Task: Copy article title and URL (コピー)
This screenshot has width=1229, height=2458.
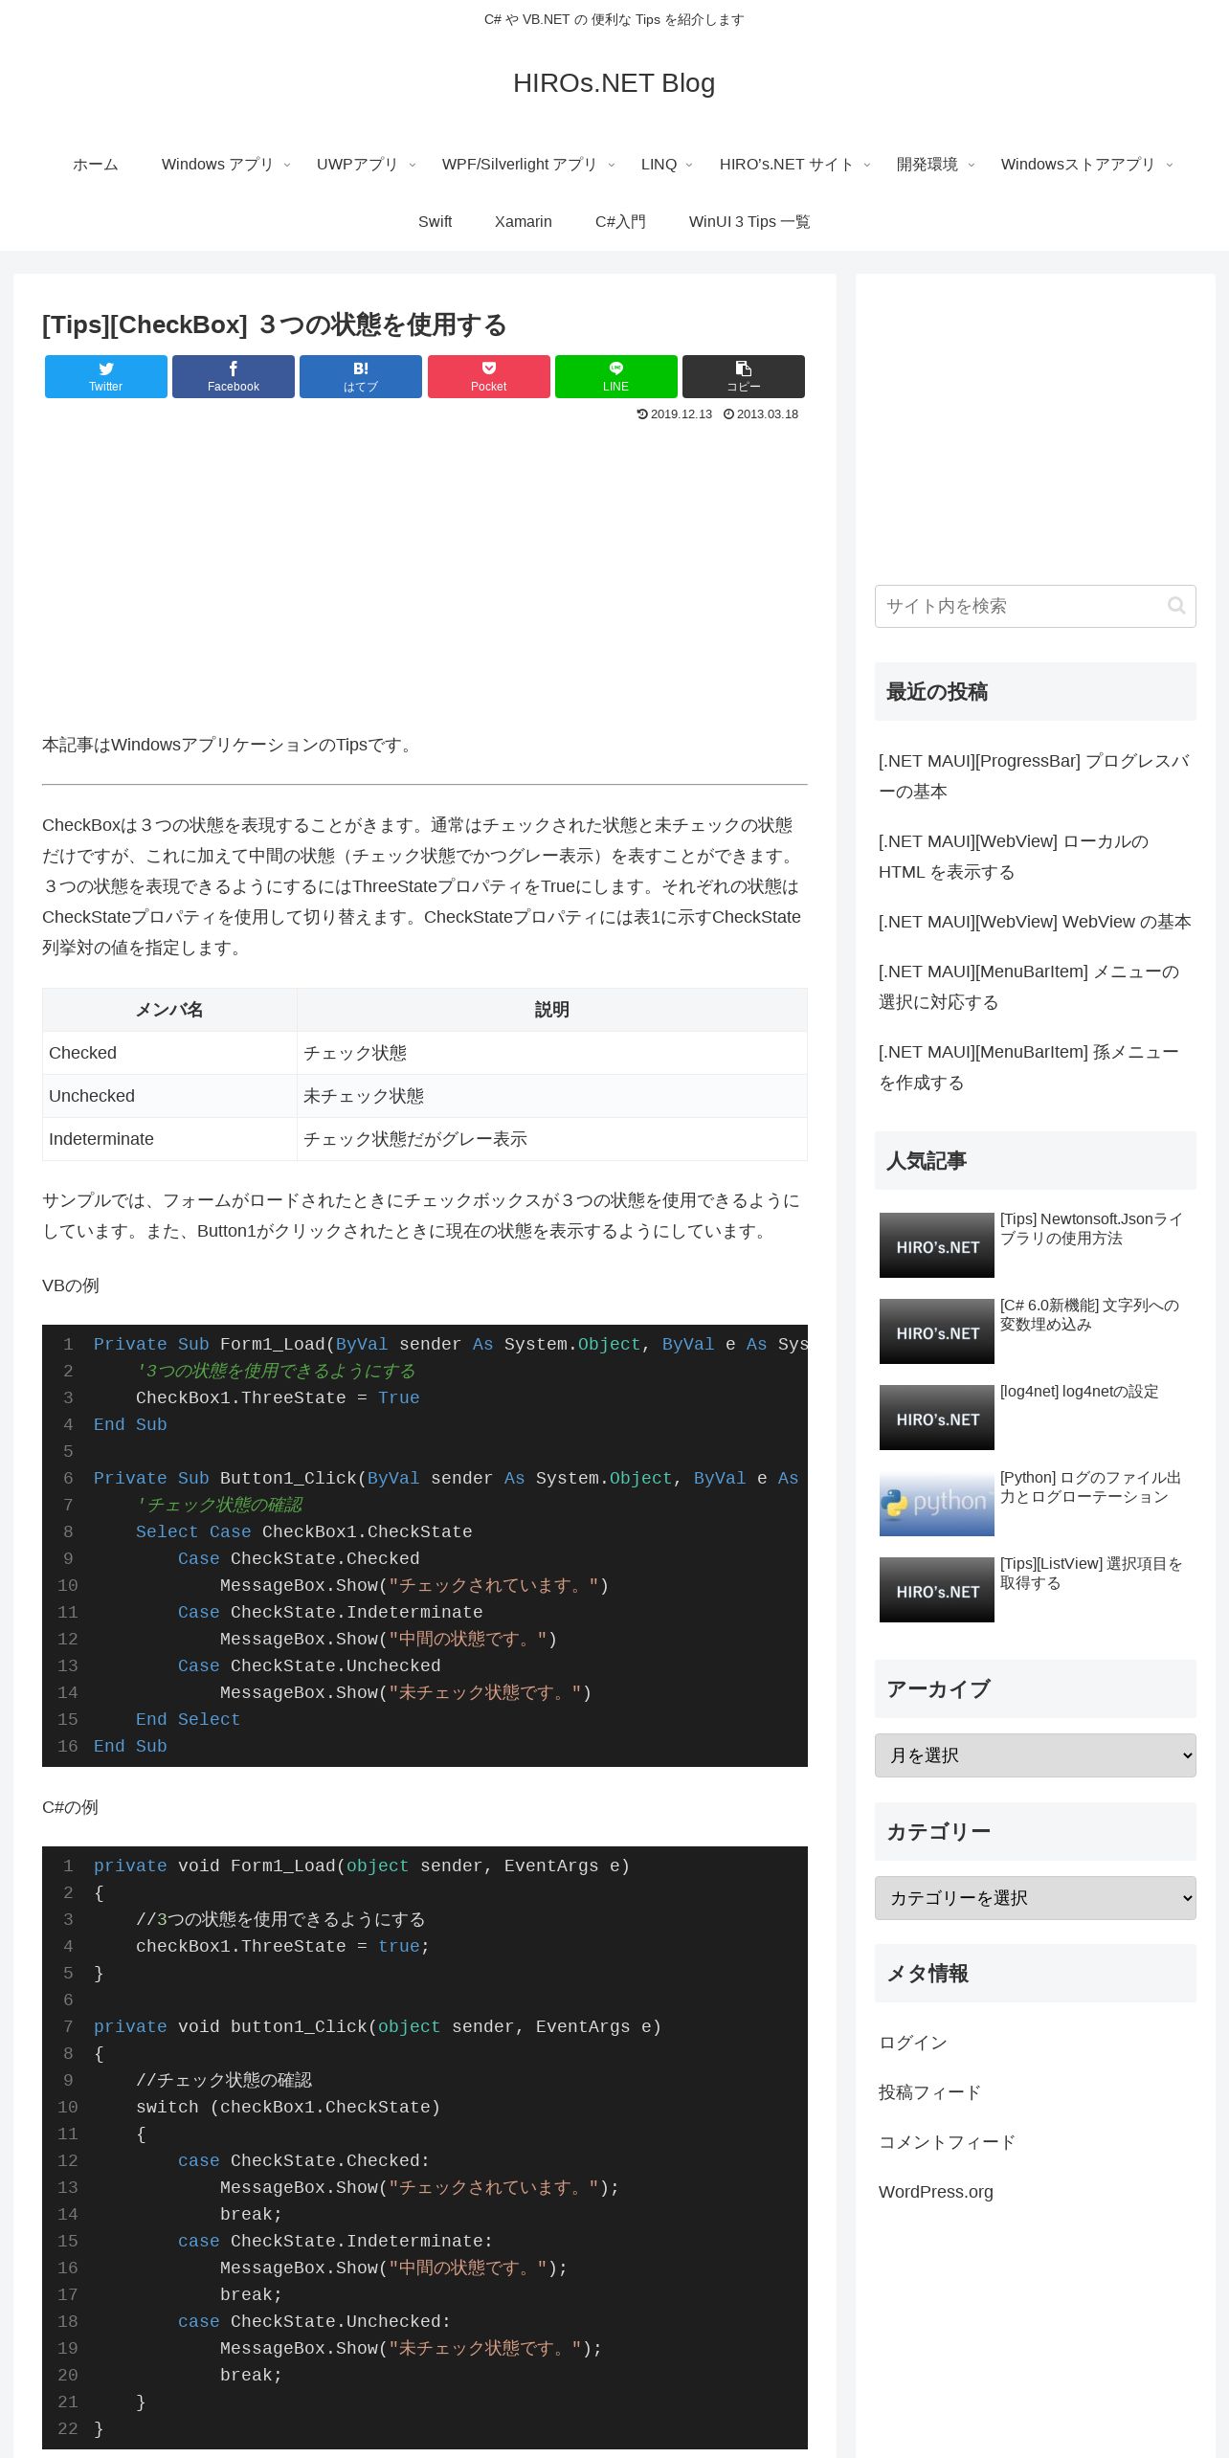Action: [743, 376]
